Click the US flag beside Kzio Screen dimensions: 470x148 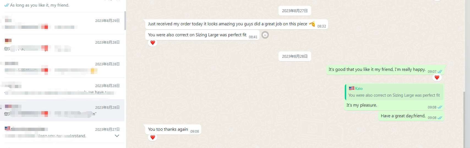[x=351, y=88]
